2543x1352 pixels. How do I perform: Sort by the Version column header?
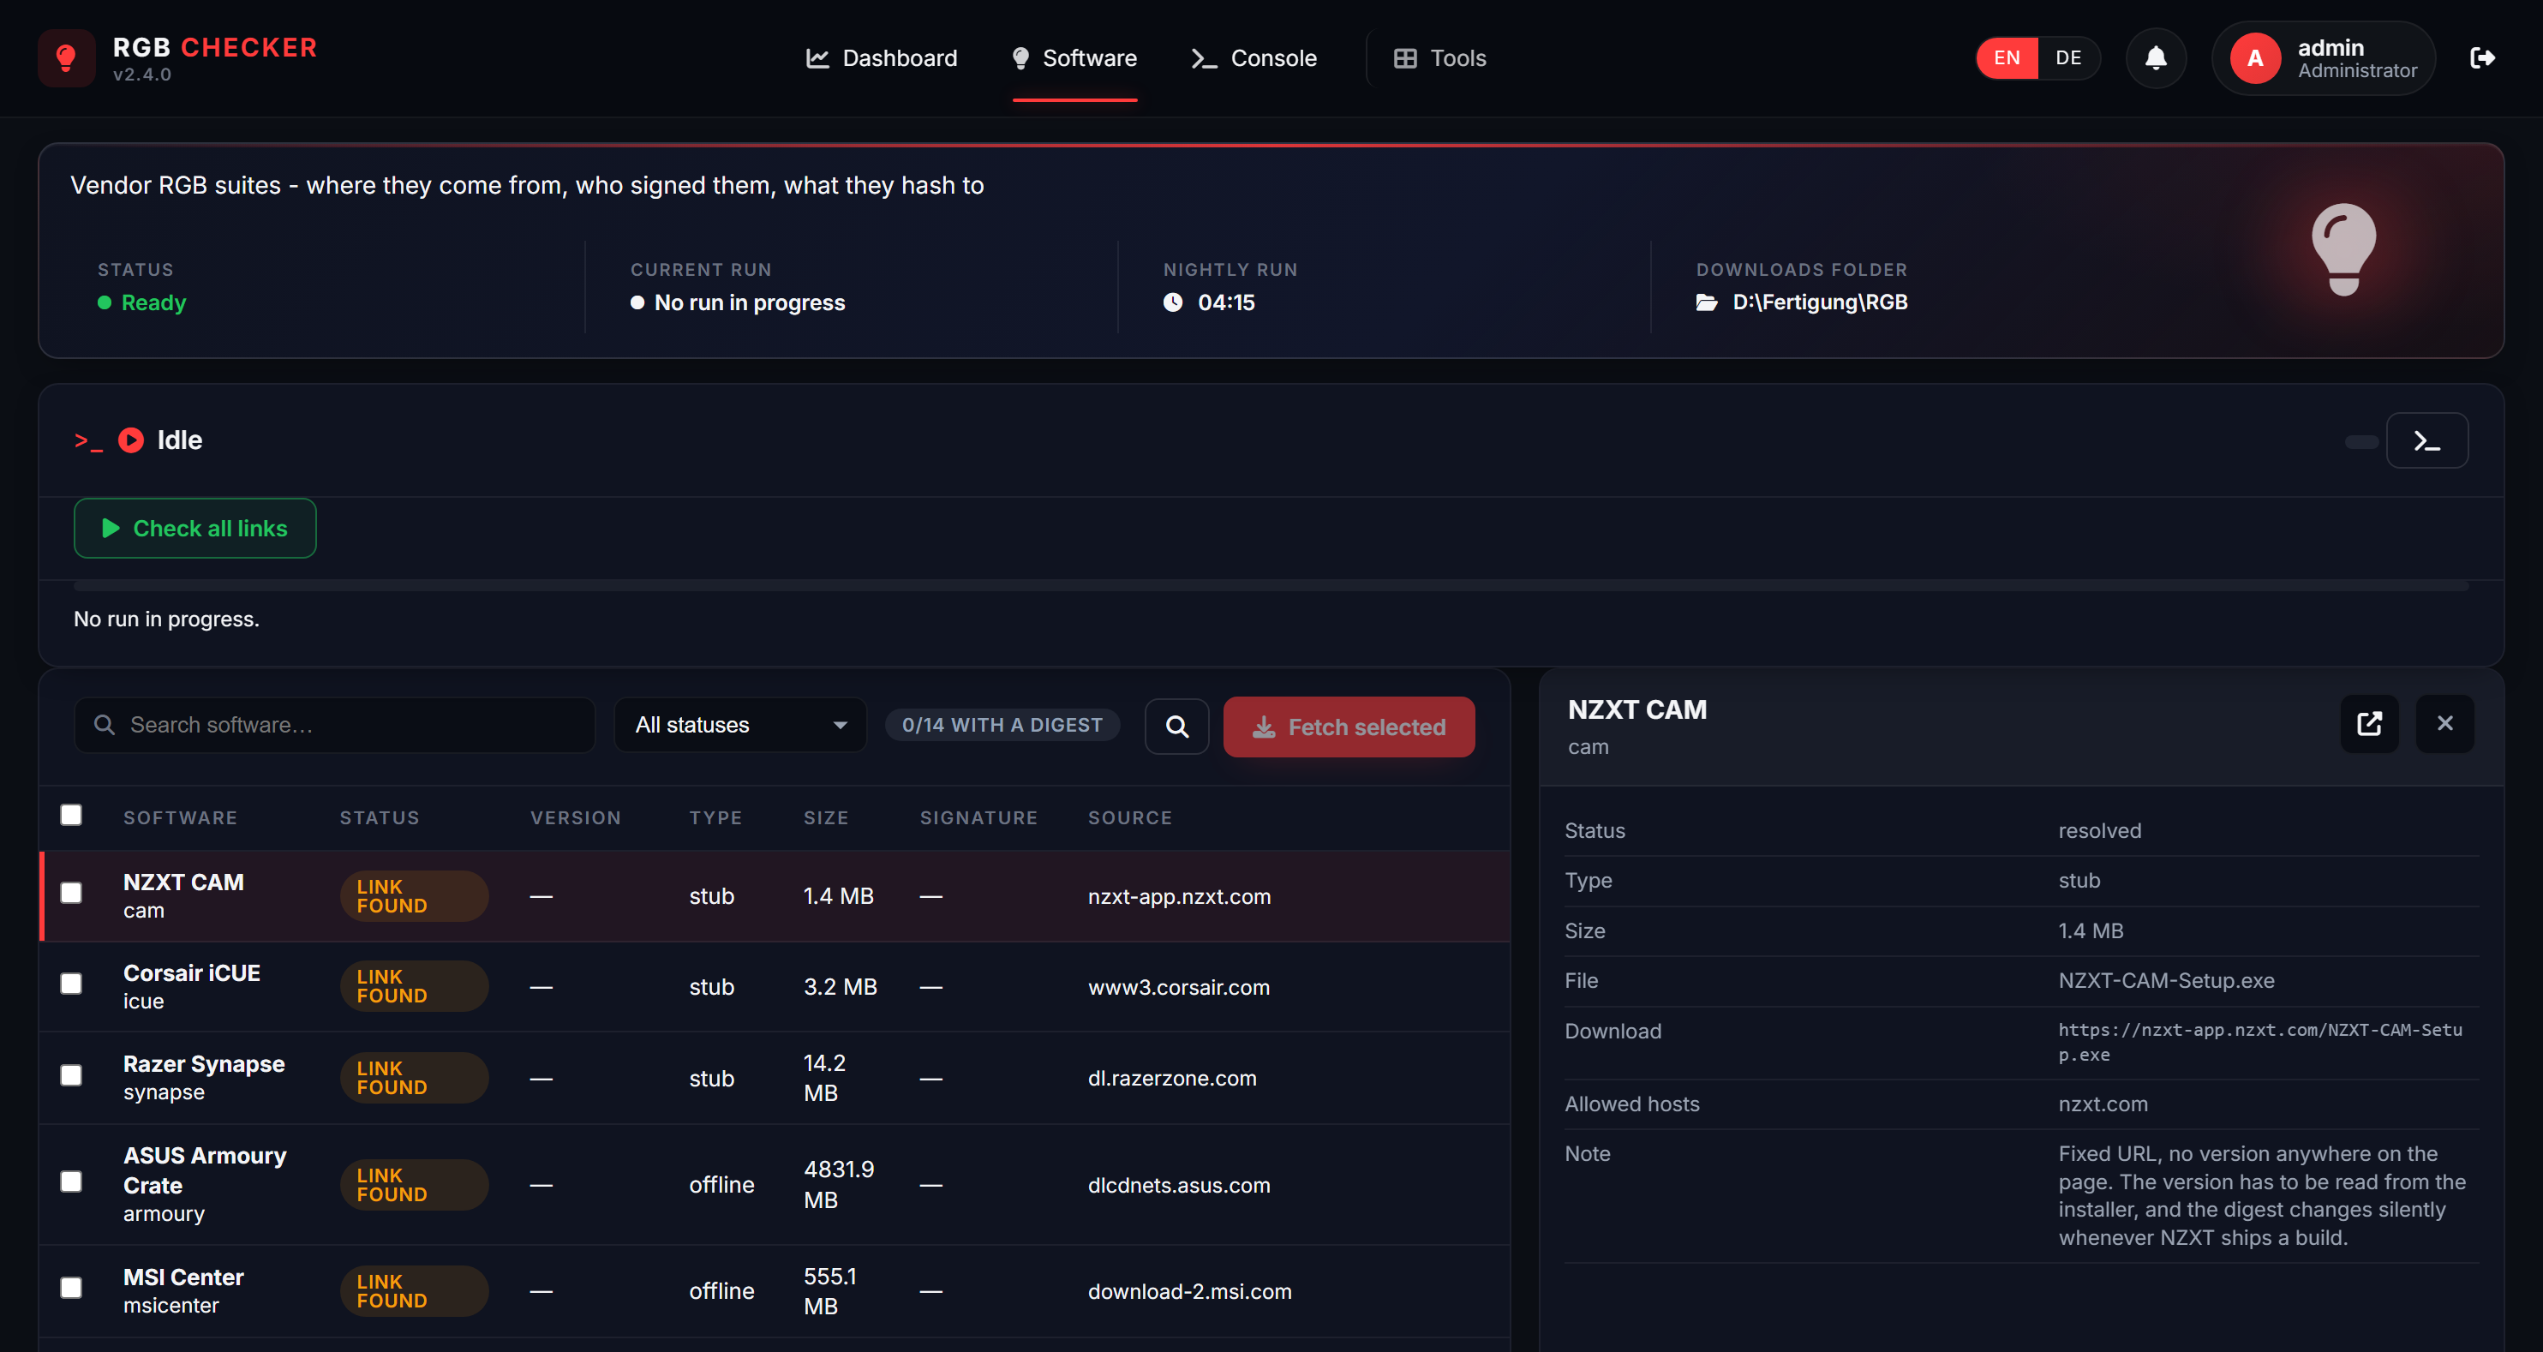point(576,818)
